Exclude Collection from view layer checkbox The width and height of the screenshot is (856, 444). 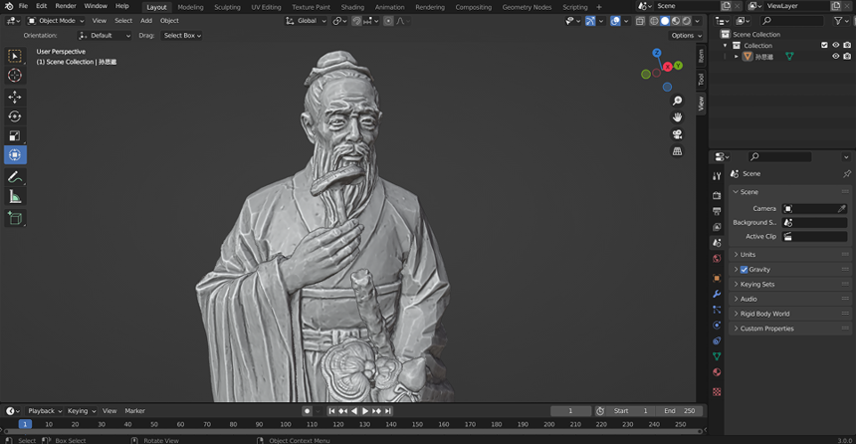(824, 46)
